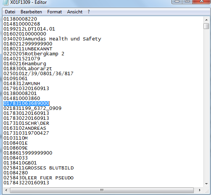Minimize the Editor window
Screen dimensions: 211x195
[x=177, y=2]
